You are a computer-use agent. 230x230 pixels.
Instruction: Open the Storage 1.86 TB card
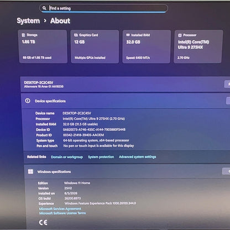pyautogui.click(x=43, y=46)
